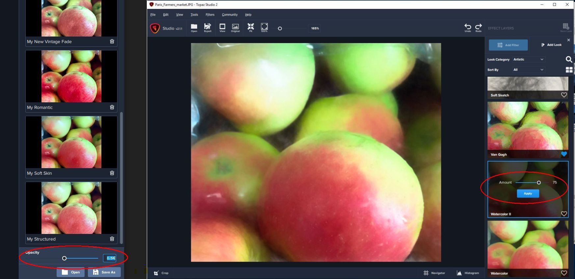This screenshot has height=279, width=575.
Task: Unfavorite the Van Gogh look
Action: coord(564,154)
